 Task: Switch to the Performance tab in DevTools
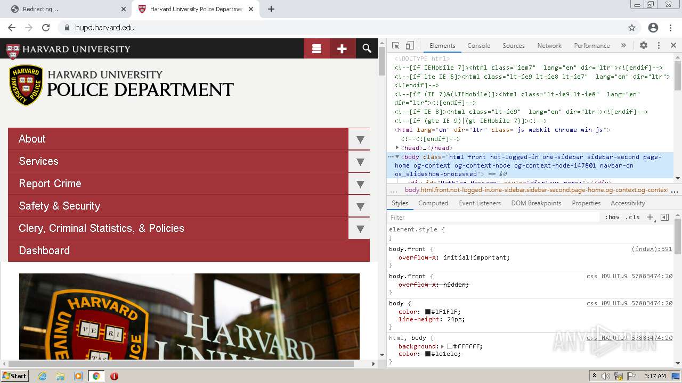[x=591, y=46]
